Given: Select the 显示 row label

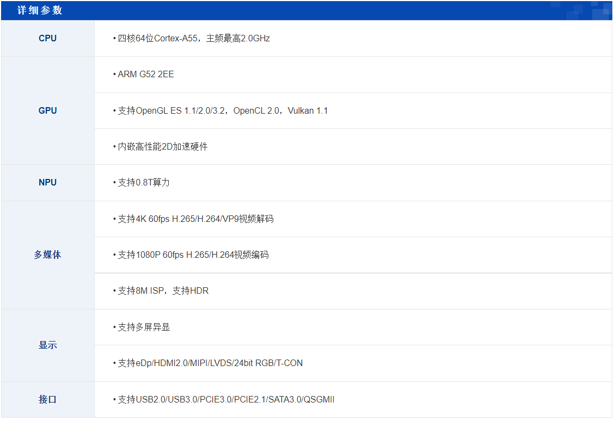Looking at the screenshot, I should [x=48, y=345].
